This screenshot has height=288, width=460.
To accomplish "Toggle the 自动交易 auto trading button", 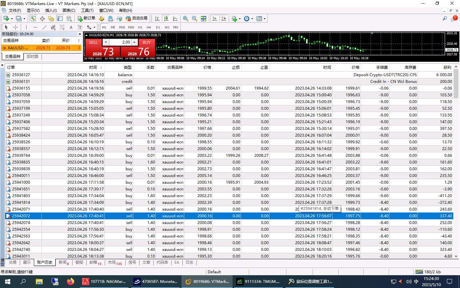I will 136,19.
